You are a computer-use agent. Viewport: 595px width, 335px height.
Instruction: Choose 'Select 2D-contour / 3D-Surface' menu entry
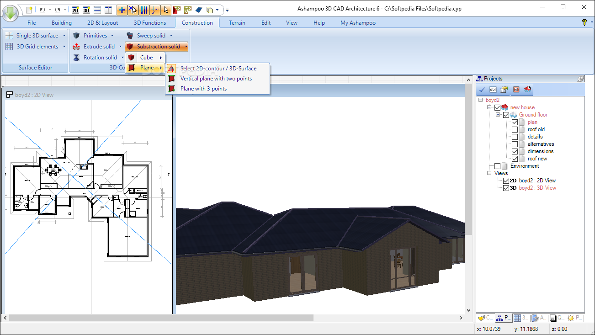click(x=218, y=69)
